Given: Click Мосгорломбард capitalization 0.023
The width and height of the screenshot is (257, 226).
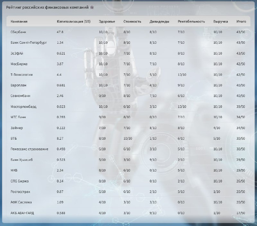Looking at the screenshot, I should click(x=61, y=107).
